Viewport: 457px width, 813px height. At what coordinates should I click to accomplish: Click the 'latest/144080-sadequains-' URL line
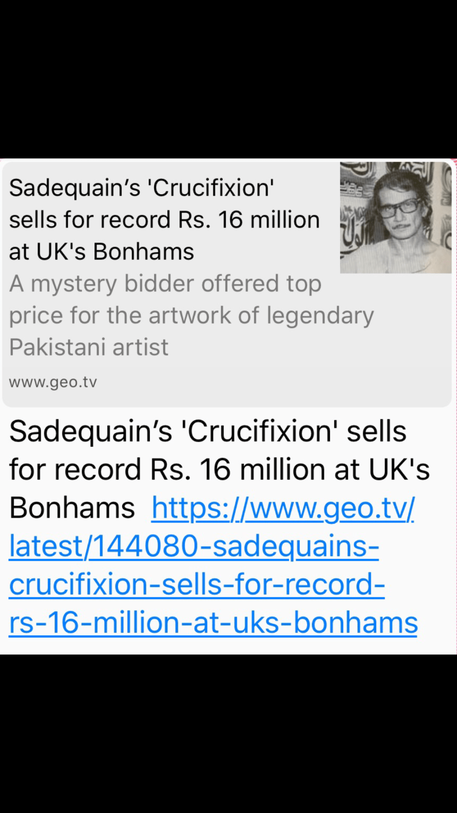tap(194, 546)
